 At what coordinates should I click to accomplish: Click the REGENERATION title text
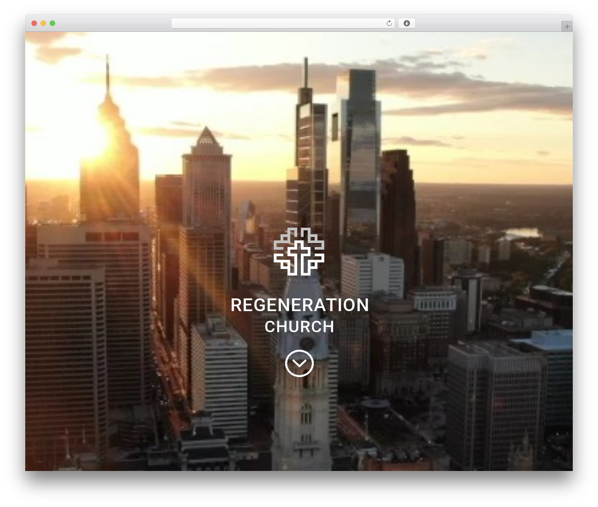[299, 305]
